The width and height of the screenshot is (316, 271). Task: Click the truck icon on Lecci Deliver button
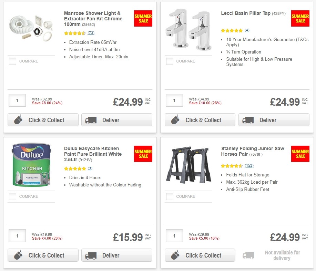pyautogui.click(x=248, y=120)
